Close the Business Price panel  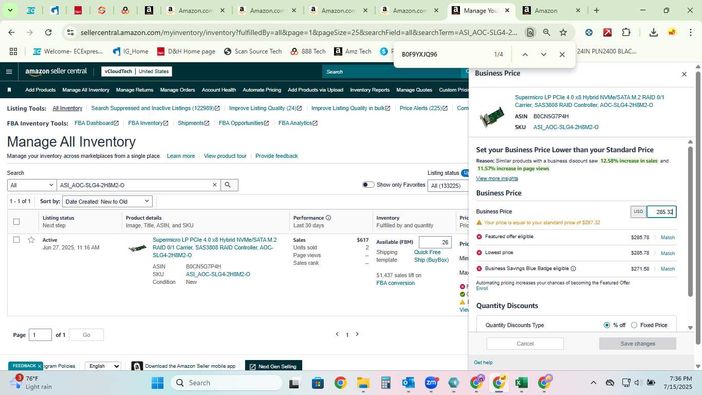point(684,74)
